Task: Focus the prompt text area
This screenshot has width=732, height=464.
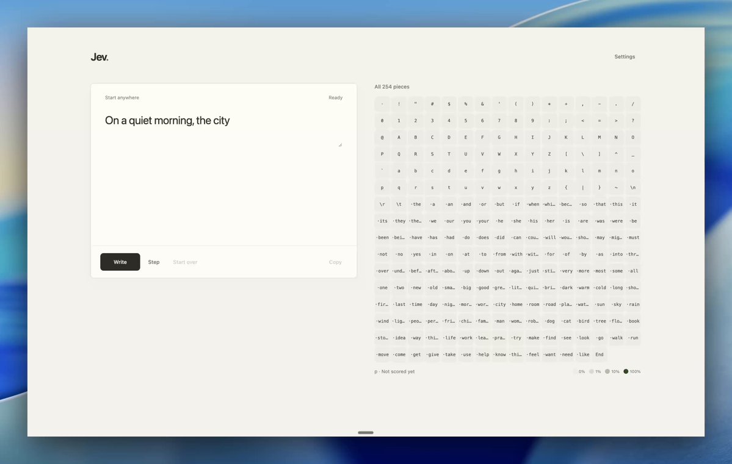Action: pyautogui.click(x=223, y=129)
